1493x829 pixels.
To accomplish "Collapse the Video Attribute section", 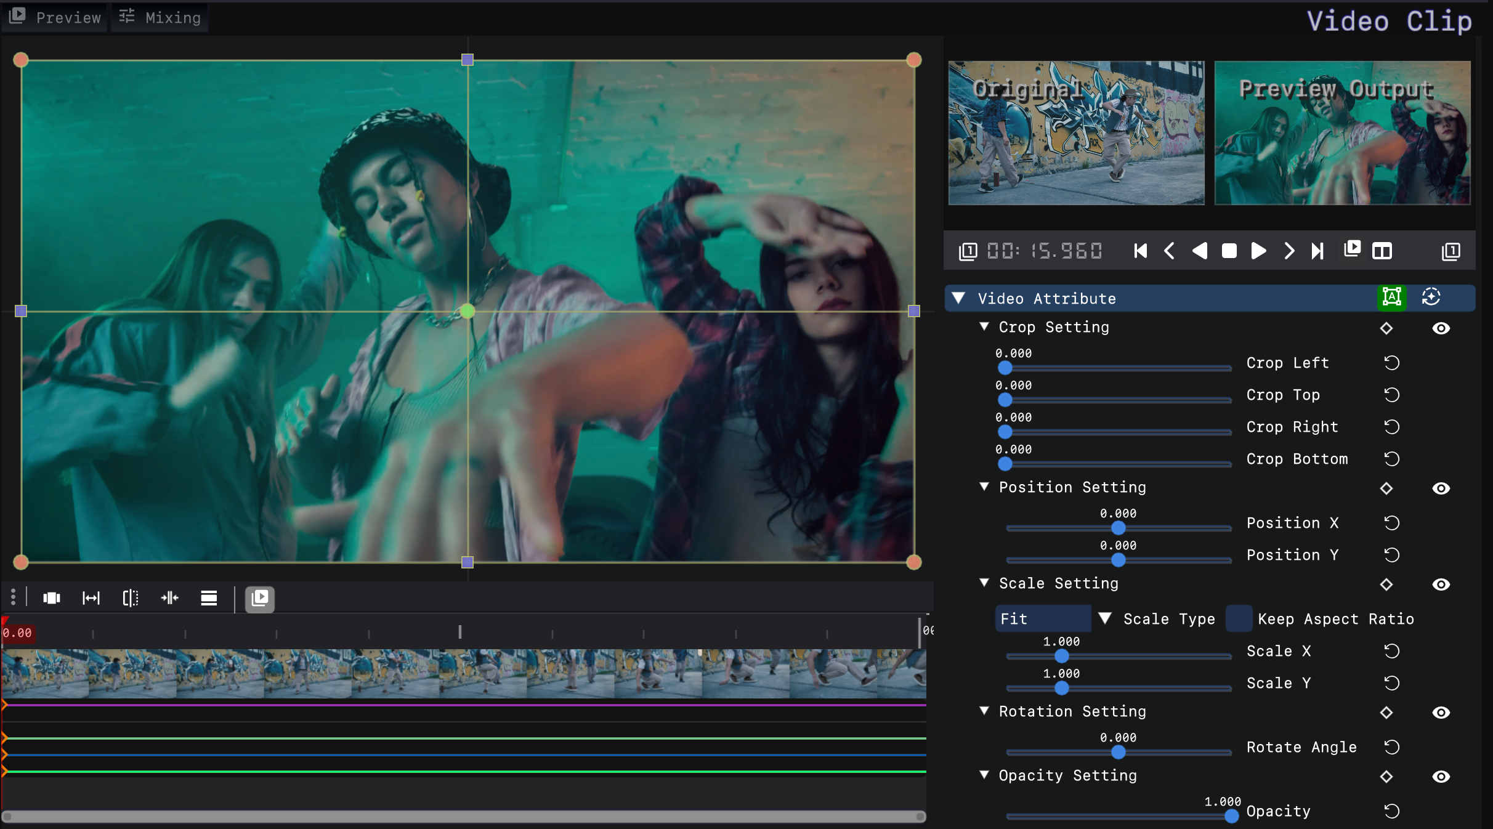I will pyautogui.click(x=958, y=298).
